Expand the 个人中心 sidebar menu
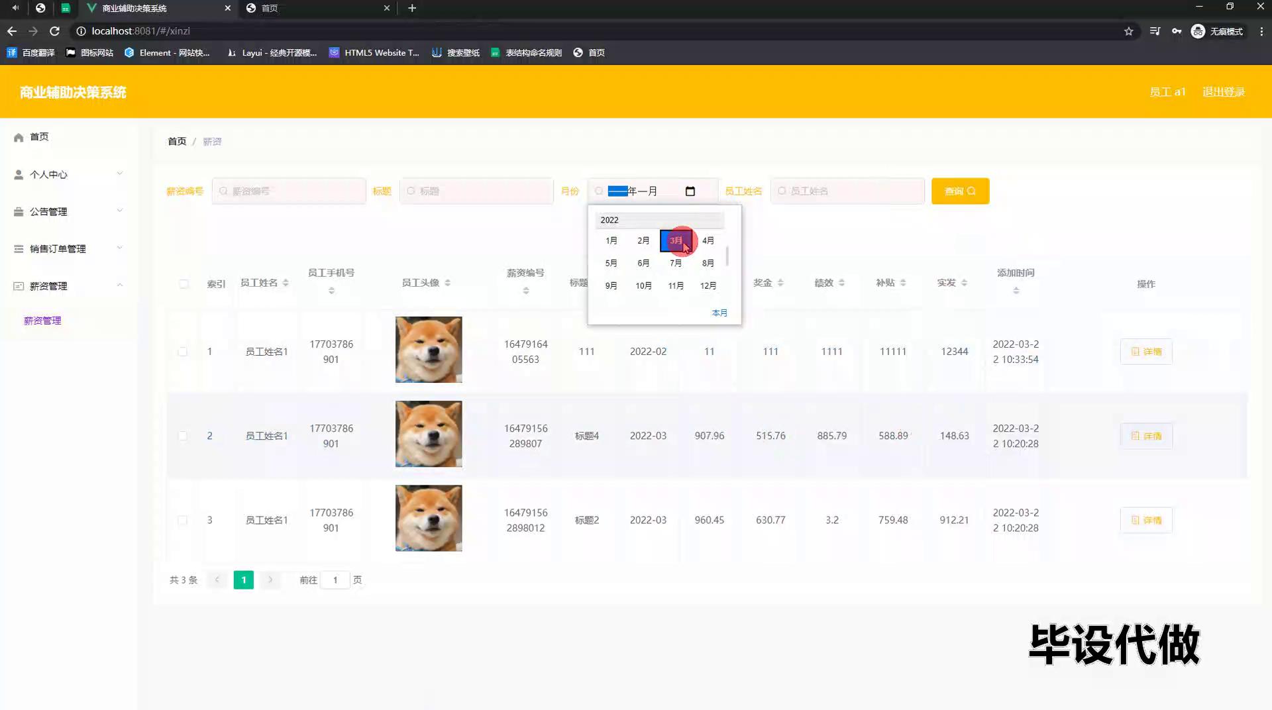This screenshot has height=710, width=1272. point(68,174)
